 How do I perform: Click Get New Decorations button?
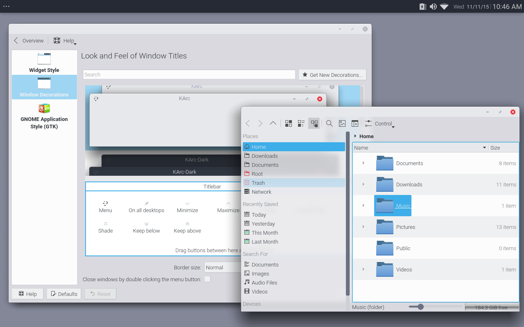332,75
